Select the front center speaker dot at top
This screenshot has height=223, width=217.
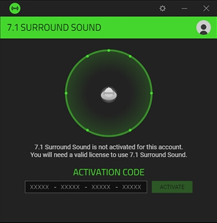[x=109, y=51]
